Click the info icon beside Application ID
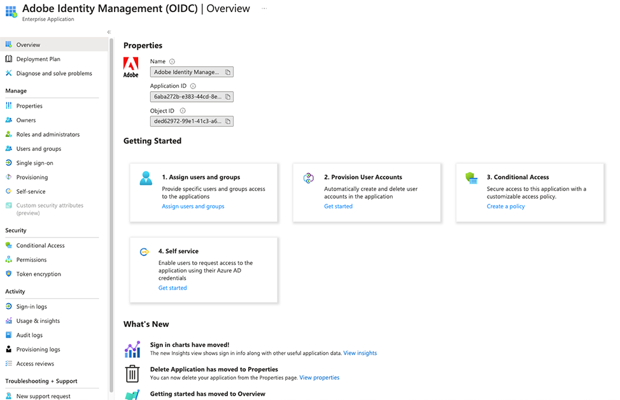The image size is (620, 400). [193, 86]
